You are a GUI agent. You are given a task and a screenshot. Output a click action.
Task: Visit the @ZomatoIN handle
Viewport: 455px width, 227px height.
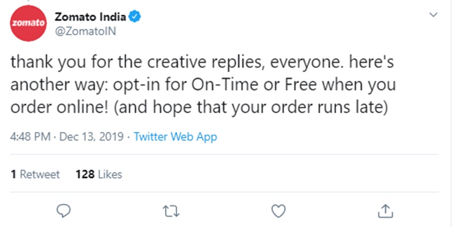click(x=86, y=30)
